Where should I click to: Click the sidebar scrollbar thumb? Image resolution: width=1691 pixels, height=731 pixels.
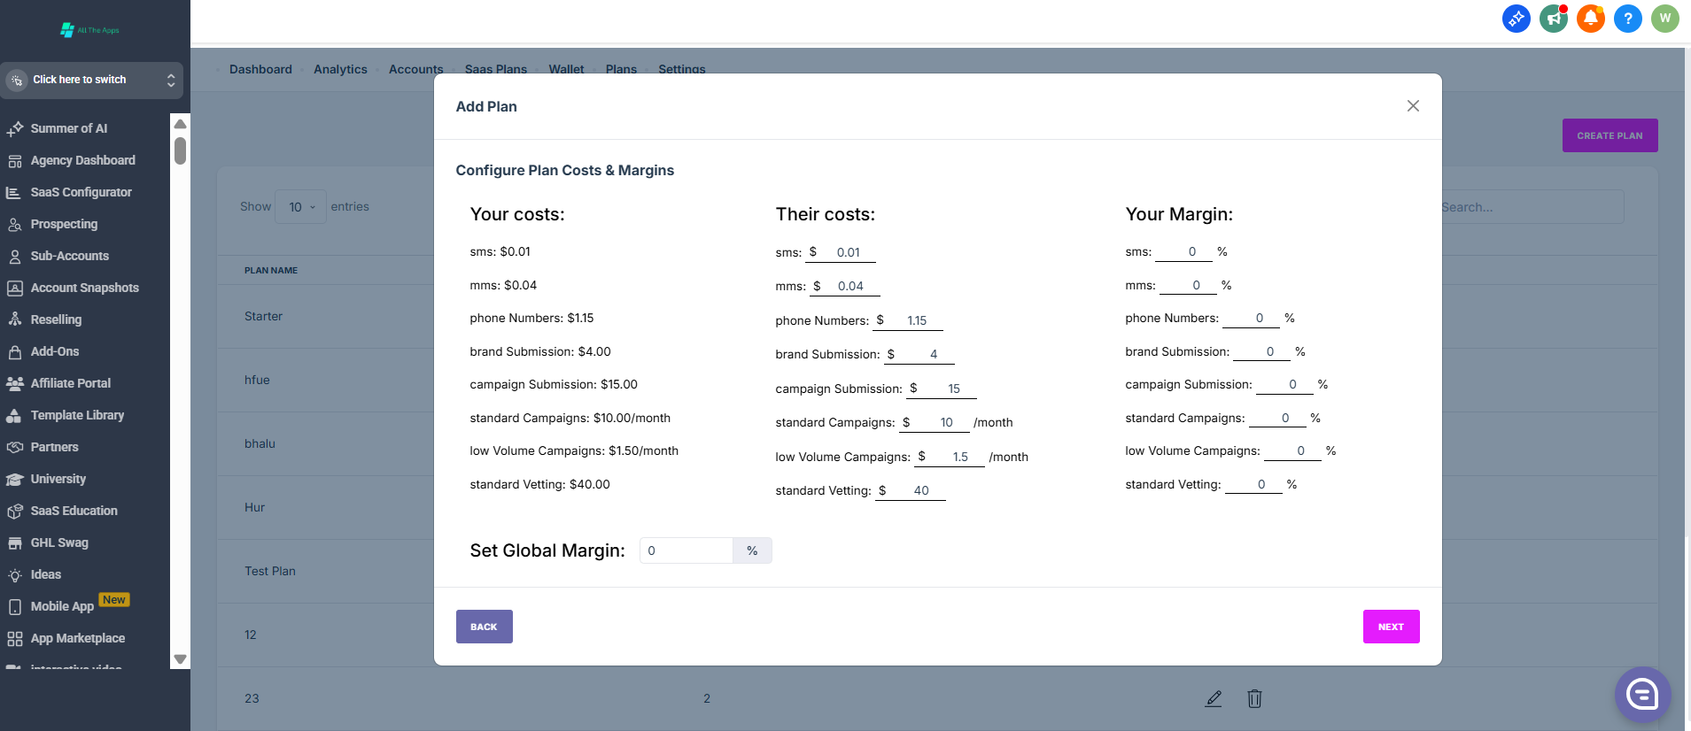coord(180,150)
